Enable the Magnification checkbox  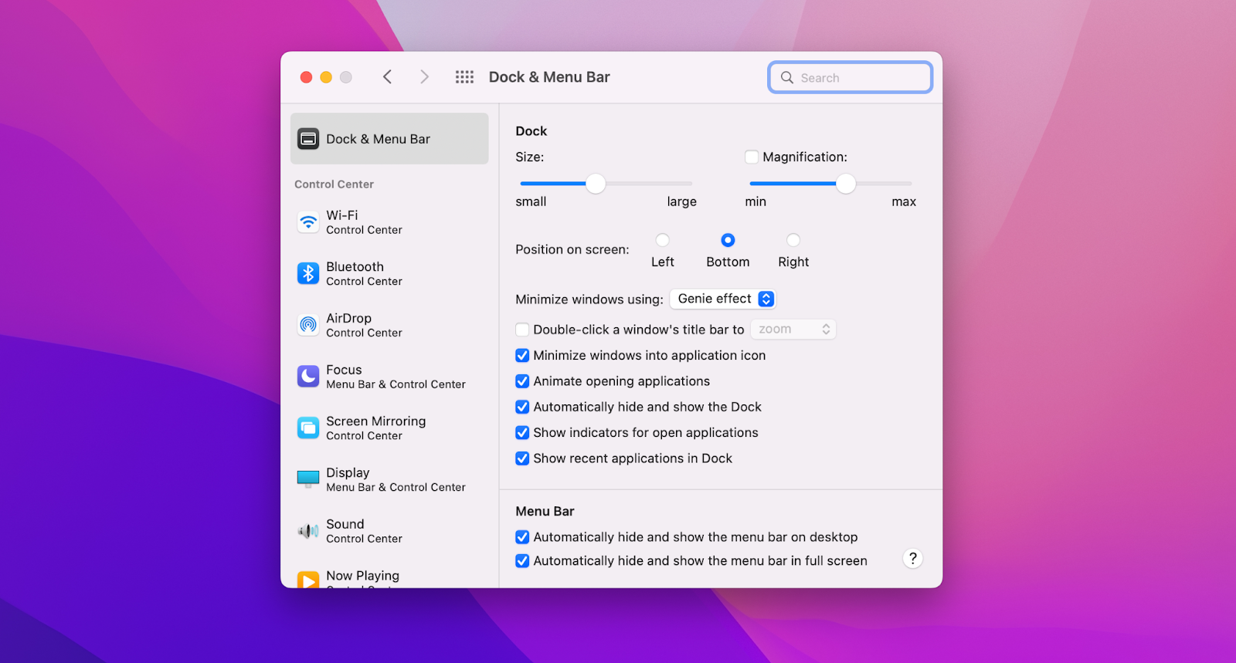tap(751, 157)
